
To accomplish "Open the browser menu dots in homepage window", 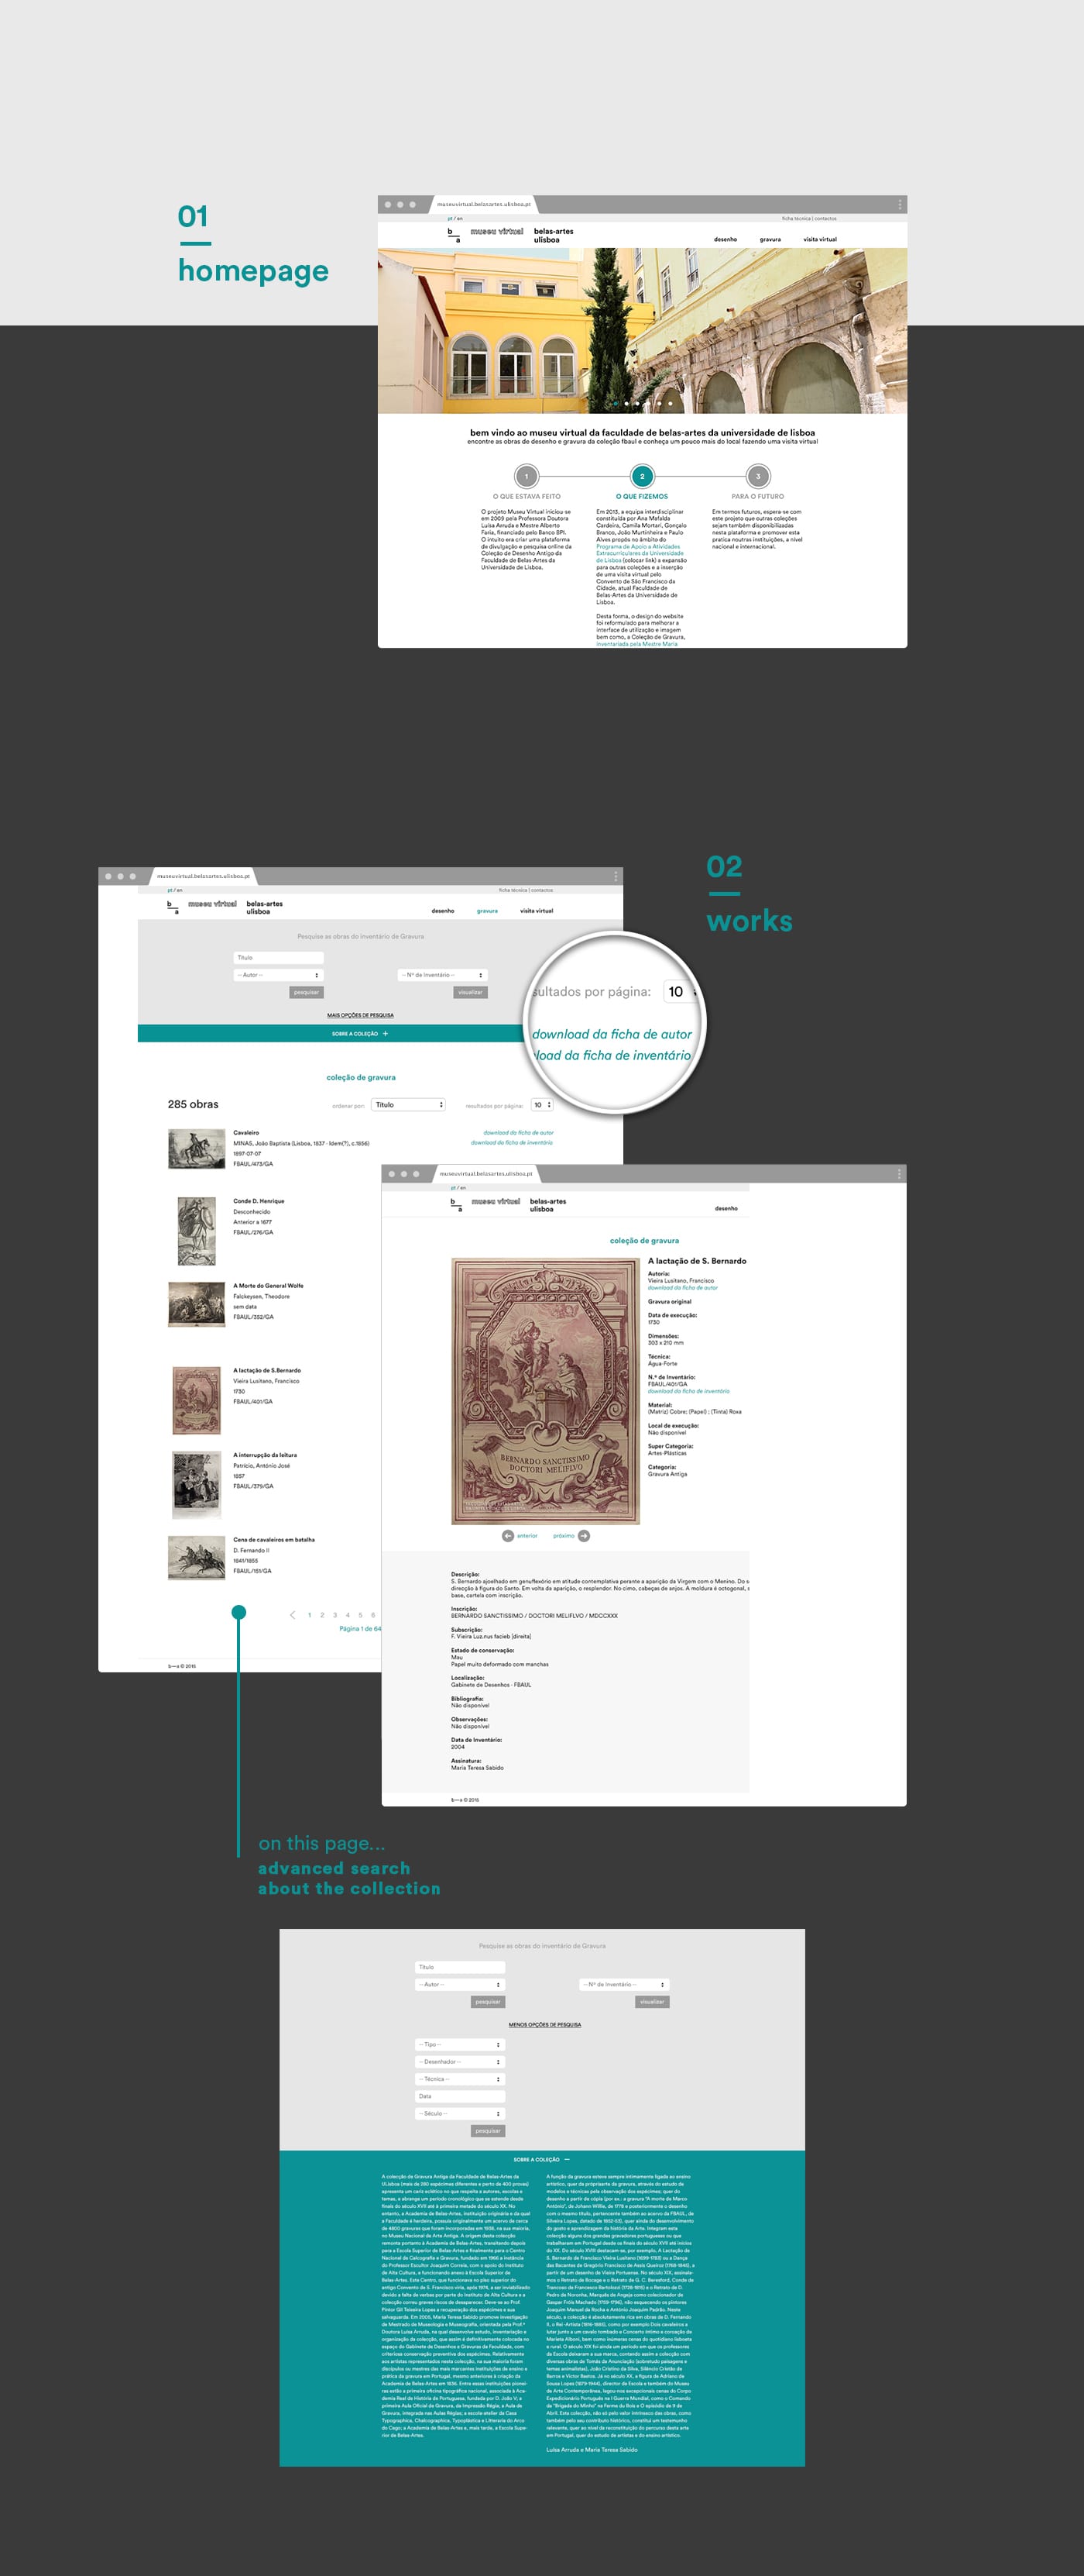I will tap(899, 204).
